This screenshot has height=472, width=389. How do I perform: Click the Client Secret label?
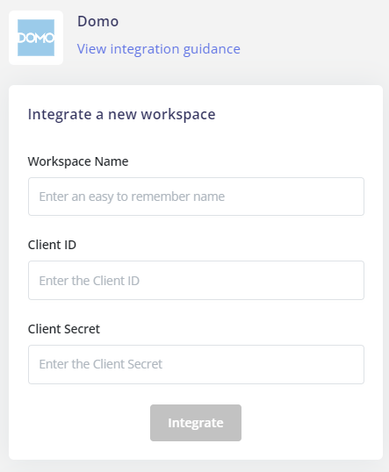pyautogui.click(x=64, y=329)
